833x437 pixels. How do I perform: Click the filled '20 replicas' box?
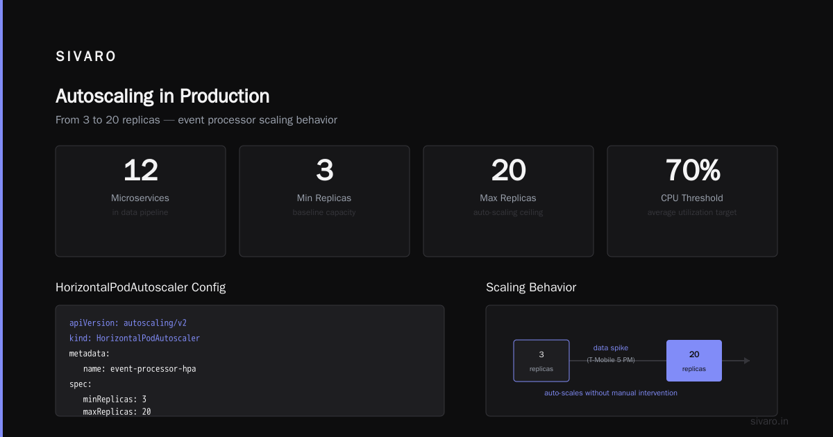click(694, 361)
